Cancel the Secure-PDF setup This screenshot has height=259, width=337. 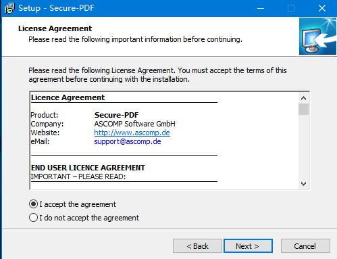(x=305, y=246)
